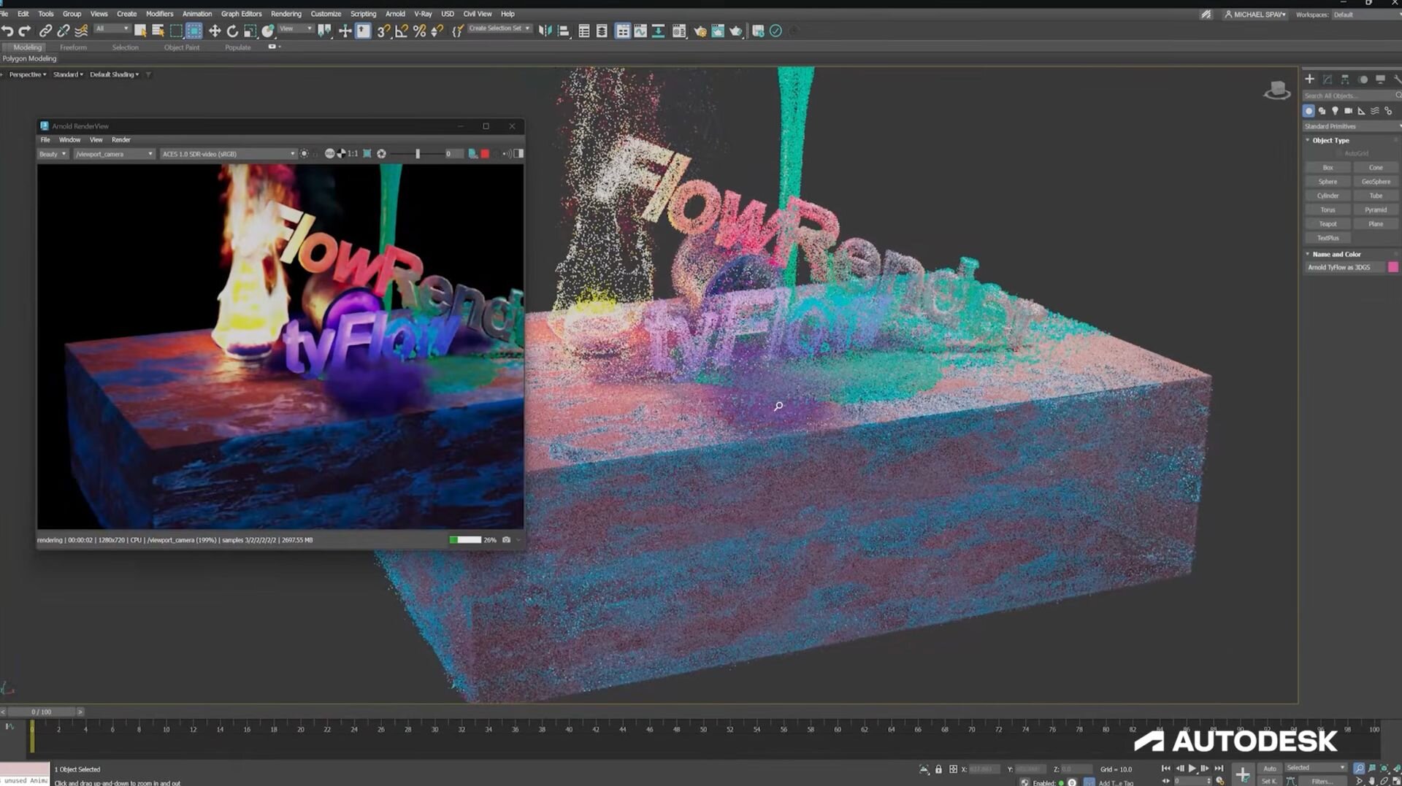Select the Select and Link tool
Viewport: 1402px width, 786px height.
[x=45, y=31]
